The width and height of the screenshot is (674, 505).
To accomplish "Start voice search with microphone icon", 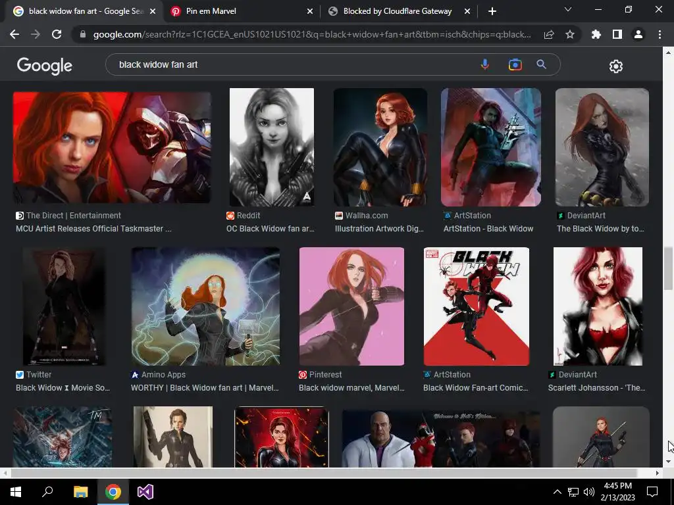I will pos(485,64).
